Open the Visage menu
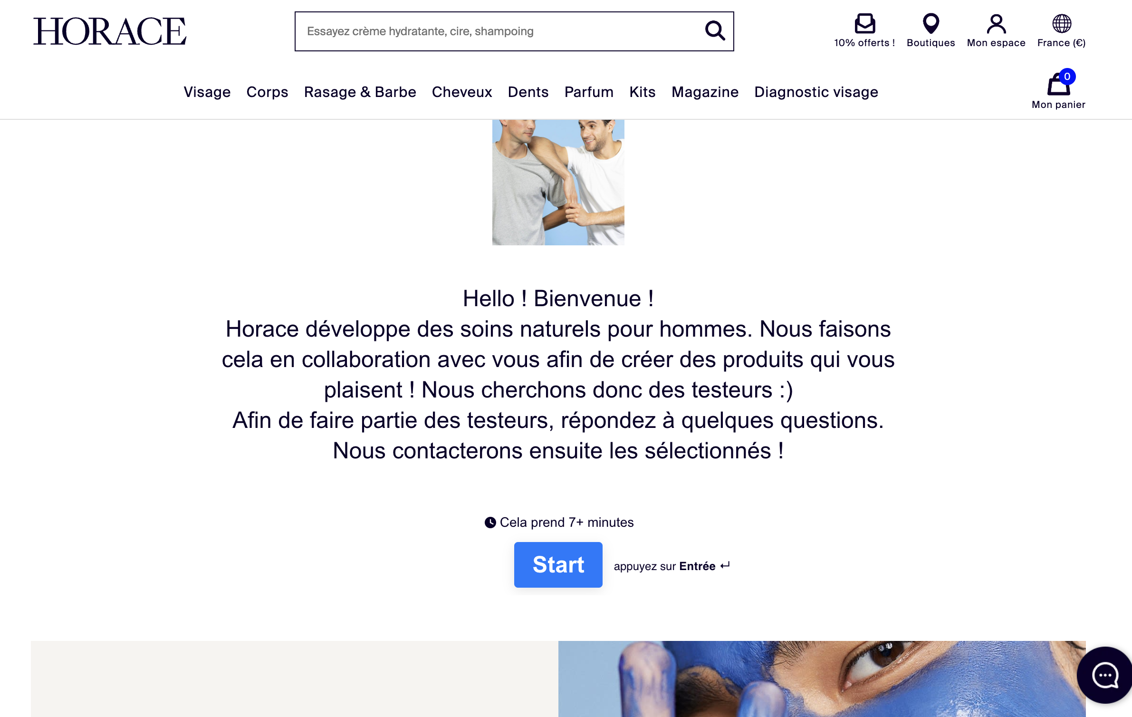 (207, 92)
